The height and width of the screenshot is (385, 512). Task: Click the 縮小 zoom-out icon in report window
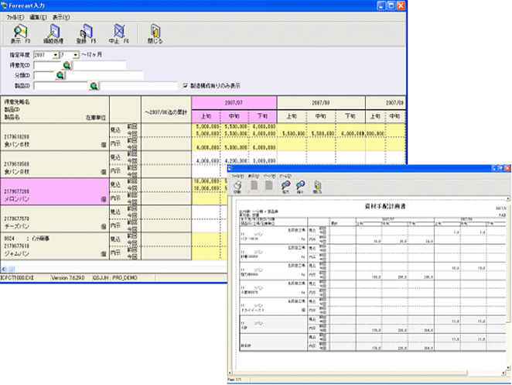point(302,187)
